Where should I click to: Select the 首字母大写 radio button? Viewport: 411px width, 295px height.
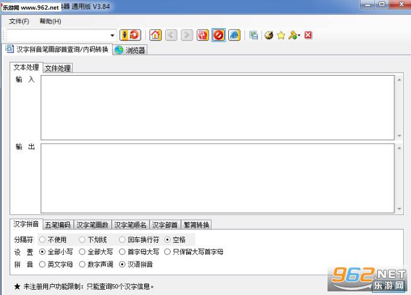[139, 252]
